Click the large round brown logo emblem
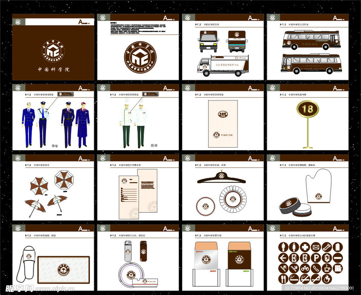This screenshot has width=361, height=295. (140, 57)
